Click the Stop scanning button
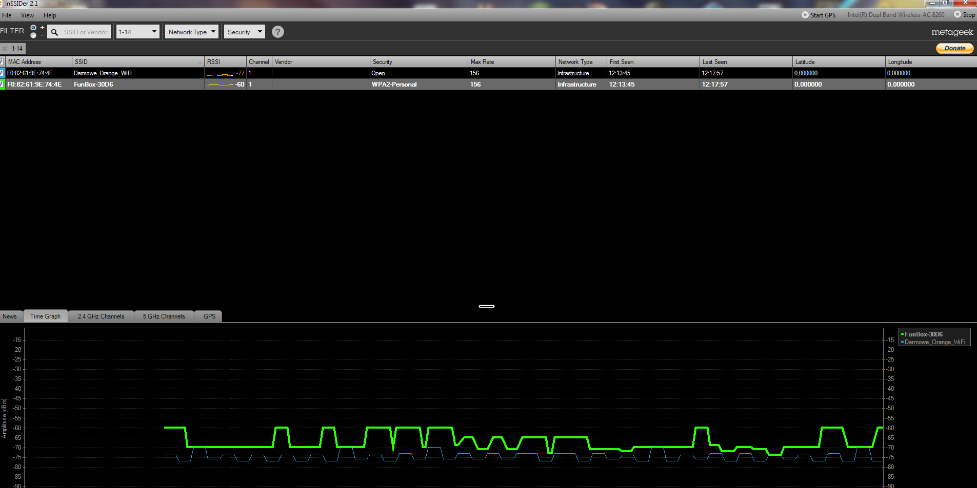 (x=964, y=15)
